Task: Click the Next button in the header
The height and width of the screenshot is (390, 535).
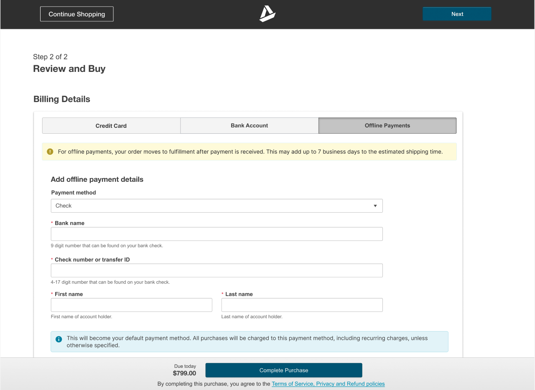Action: pyautogui.click(x=457, y=14)
